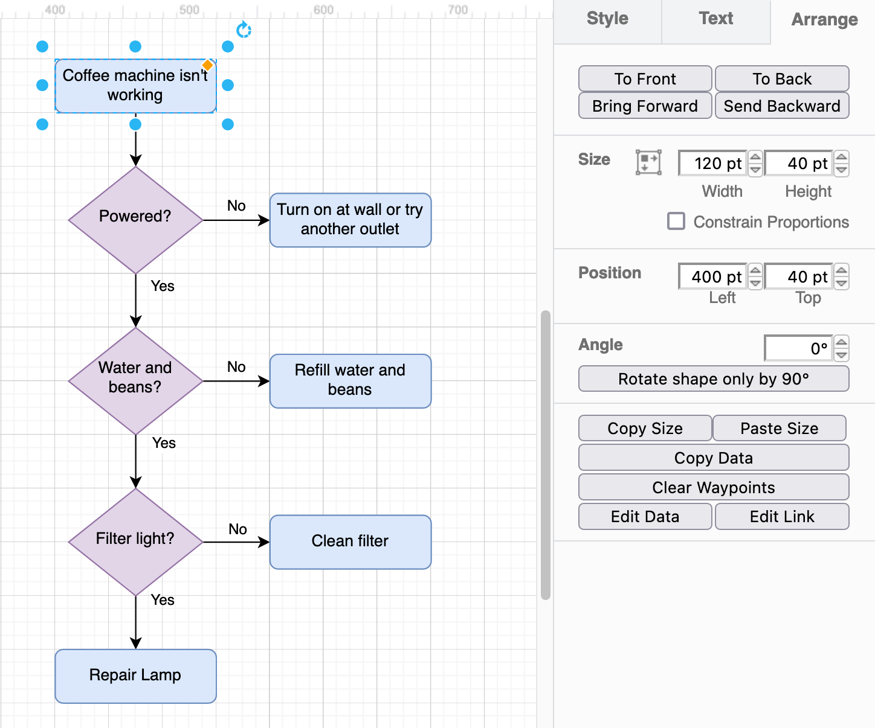875x728 pixels.
Task: Click the autosize icon beside Size fields
Action: [x=648, y=162]
